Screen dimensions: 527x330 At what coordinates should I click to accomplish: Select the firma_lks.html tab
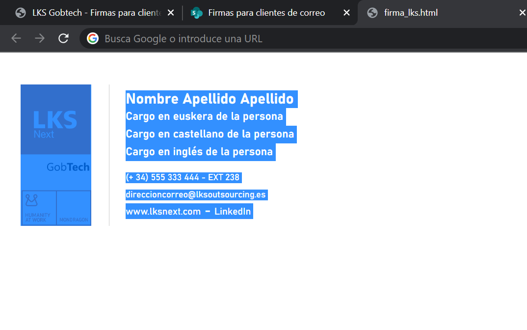(411, 13)
